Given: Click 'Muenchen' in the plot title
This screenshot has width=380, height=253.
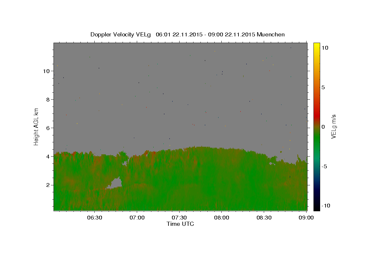Looking at the screenshot, I should coord(271,34).
